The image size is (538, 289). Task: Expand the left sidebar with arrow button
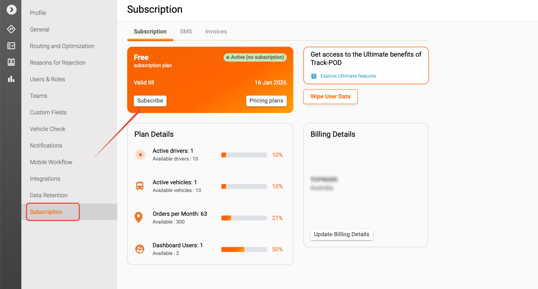pyautogui.click(x=11, y=10)
